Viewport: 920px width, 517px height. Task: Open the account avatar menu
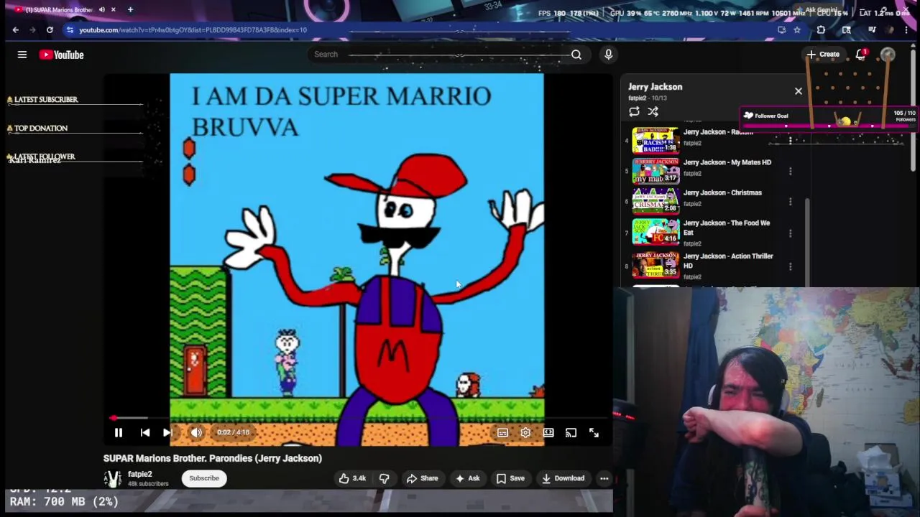pos(888,55)
